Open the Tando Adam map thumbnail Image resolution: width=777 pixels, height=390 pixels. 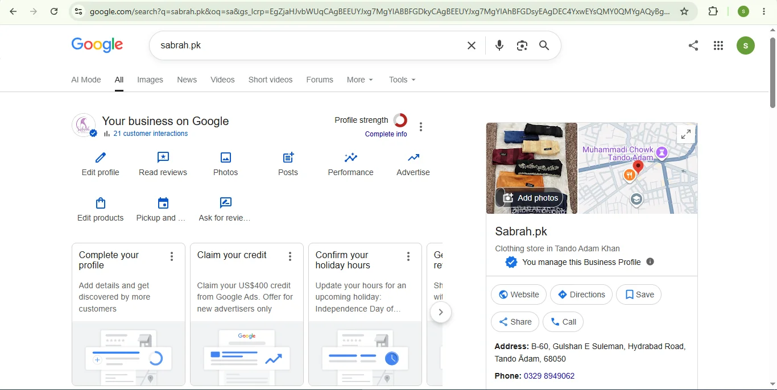638,168
